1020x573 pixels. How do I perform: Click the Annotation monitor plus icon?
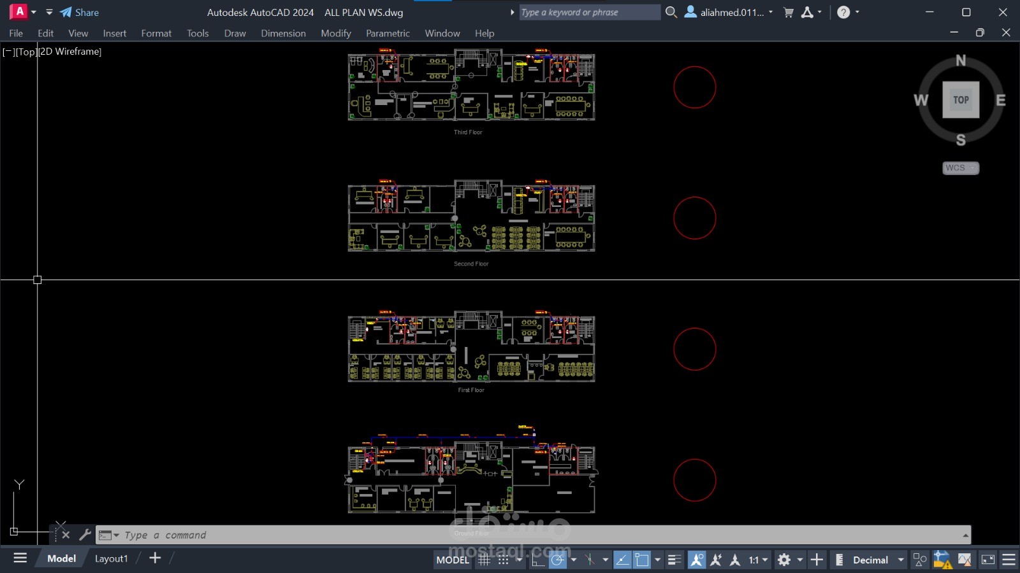click(x=817, y=560)
